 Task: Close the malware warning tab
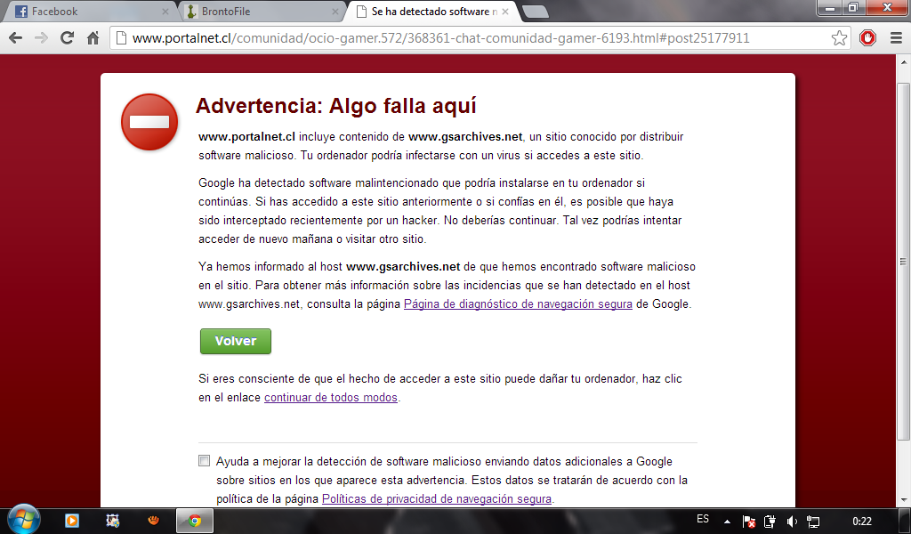pos(505,12)
